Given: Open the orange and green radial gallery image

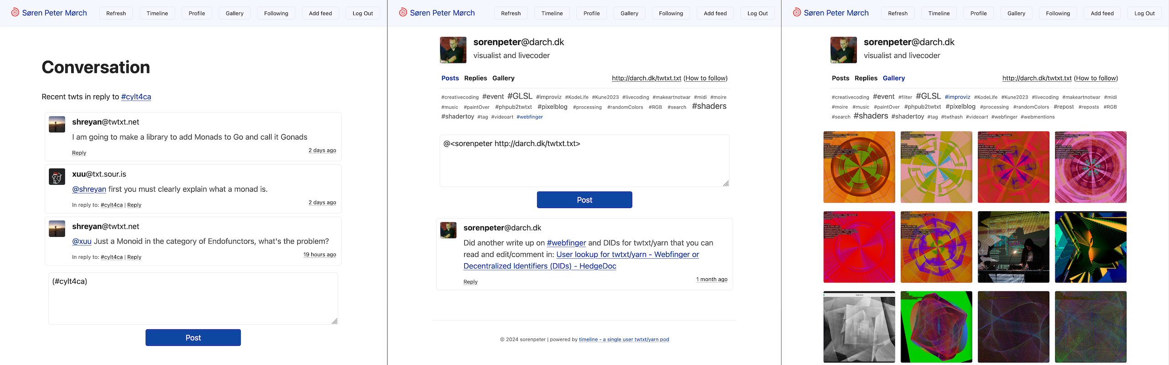Looking at the screenshot, I should pyautogui.click(x=859, y=167).
